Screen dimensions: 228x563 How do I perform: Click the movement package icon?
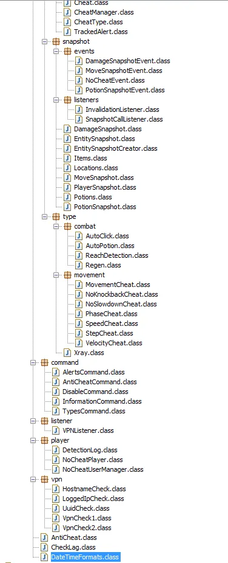pos(68,275)
